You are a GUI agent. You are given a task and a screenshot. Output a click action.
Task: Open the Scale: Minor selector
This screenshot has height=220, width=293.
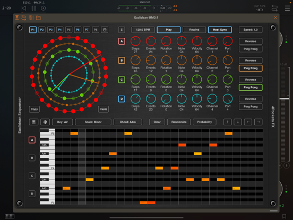pos(93,122)
